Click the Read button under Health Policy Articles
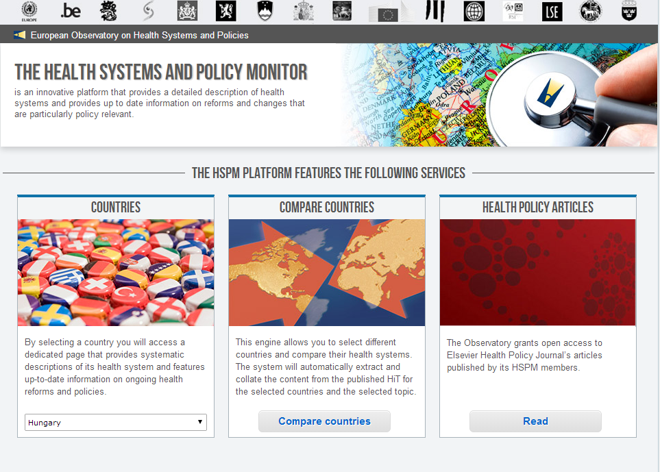This screenshot has width=660, height=472. tap(535, 421)
